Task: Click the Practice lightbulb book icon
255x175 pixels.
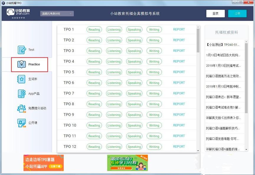Action: pos(22,64)
